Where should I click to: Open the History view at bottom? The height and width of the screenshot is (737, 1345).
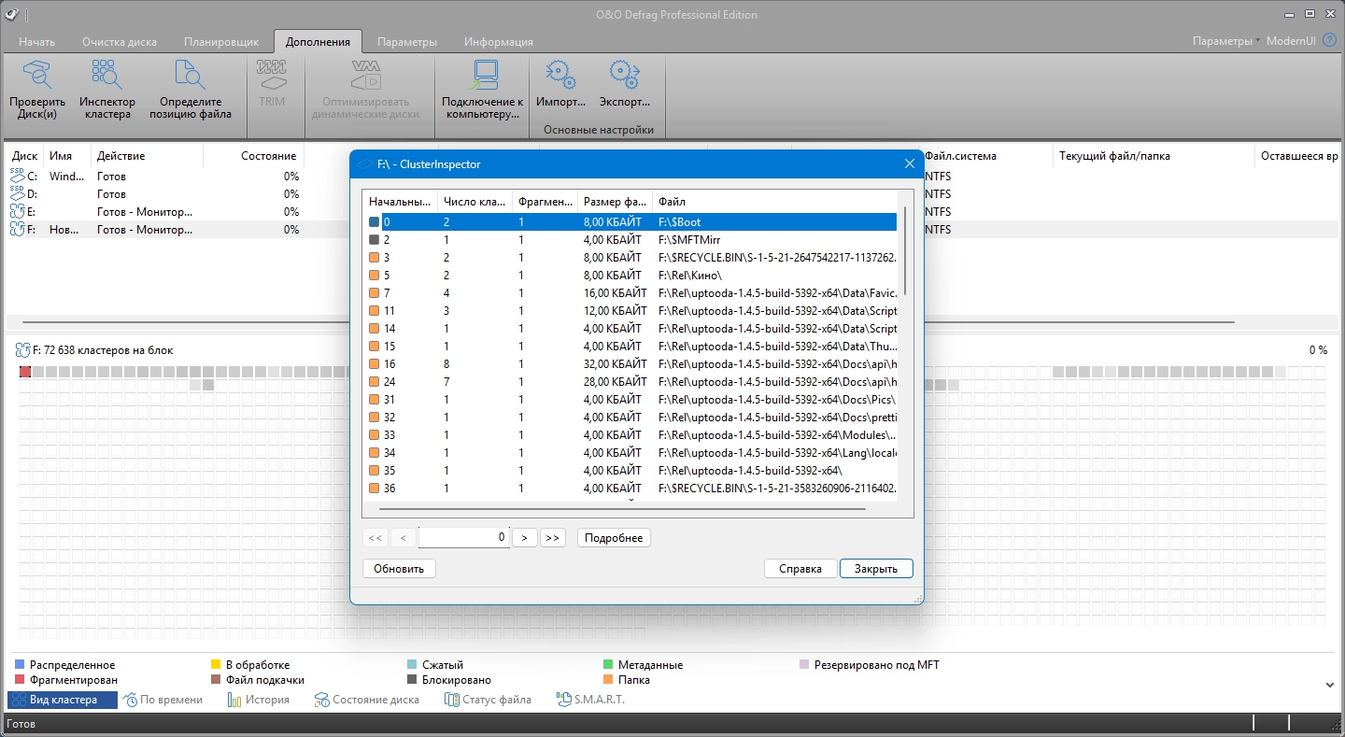[x=259, y=700]
